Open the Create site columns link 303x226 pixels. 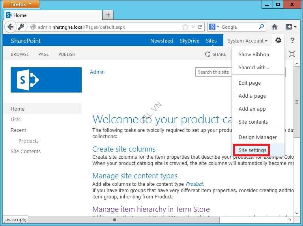coord(123,149)
